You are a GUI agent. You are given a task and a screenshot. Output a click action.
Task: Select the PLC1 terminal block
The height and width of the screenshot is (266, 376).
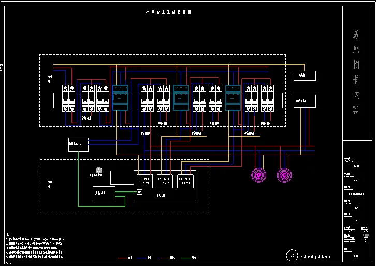(144, 182)
